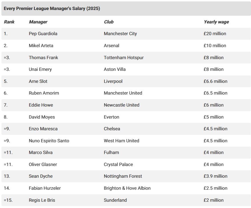Image resolution: width=251 pixels, height=208 pixels.
Task: Click the £6.5 million wage cell
Action: point(215,93)
